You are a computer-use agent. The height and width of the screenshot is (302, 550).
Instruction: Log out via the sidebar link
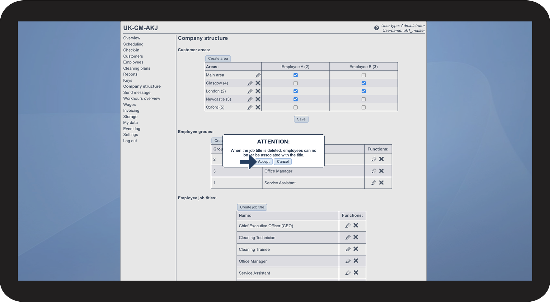130,141
